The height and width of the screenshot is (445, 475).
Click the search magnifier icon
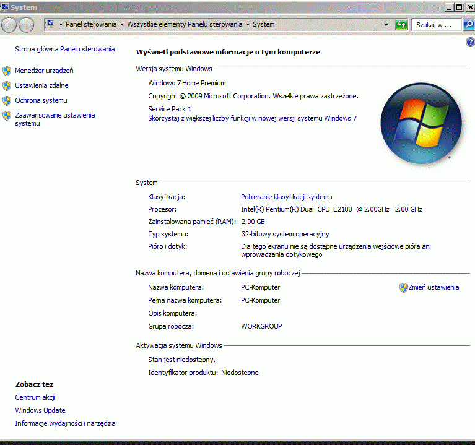pos(469,25)
